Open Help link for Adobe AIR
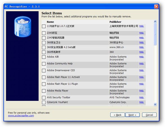165x127 pixels. tap(141, 57)
